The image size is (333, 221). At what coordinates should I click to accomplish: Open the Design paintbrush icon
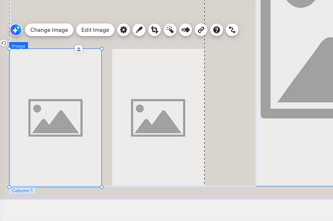(139, 30)
